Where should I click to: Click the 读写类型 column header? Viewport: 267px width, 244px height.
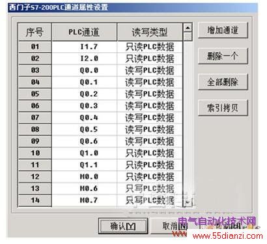pos(150,32)
